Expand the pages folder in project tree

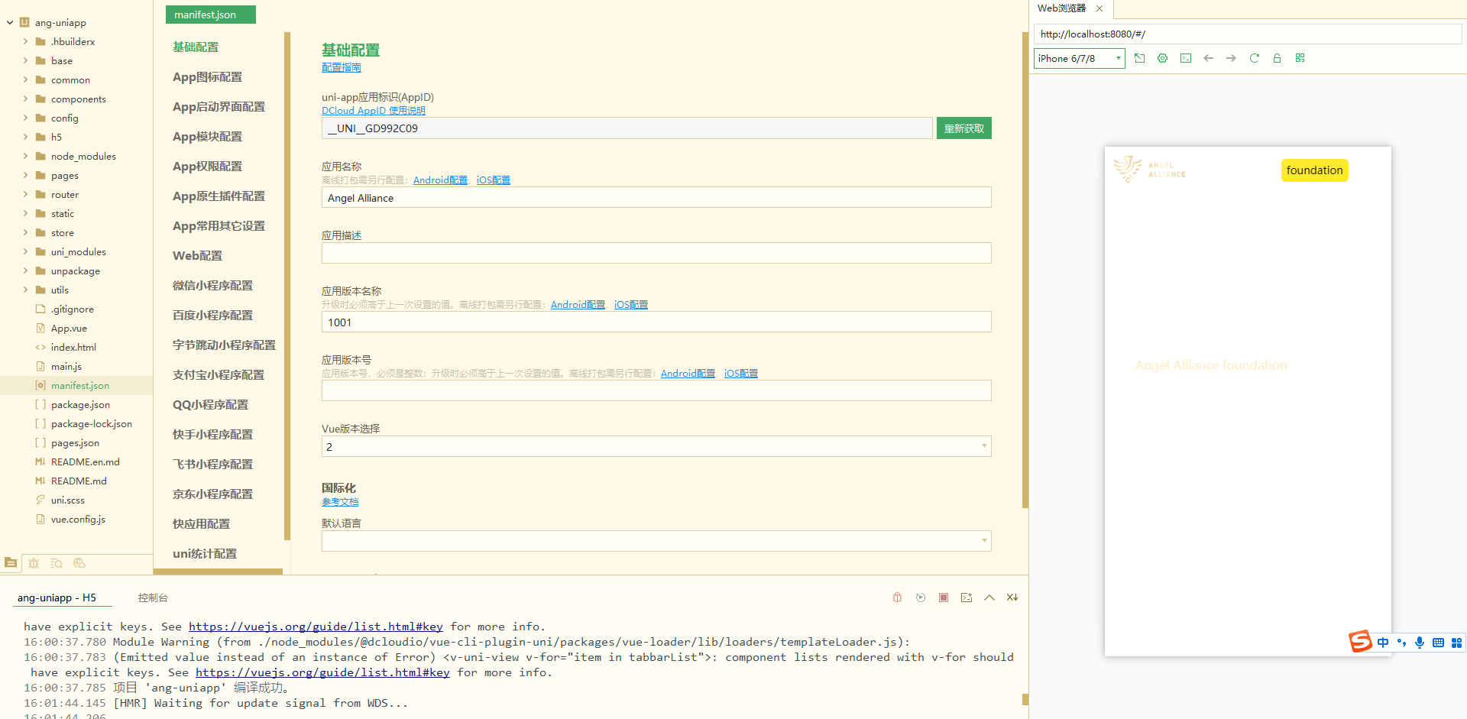[25, 175]
